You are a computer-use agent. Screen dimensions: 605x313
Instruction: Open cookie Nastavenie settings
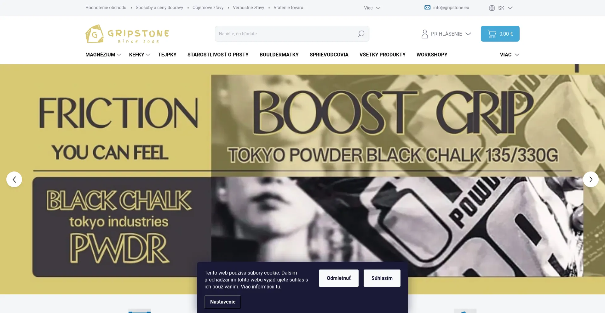click(223, 302)
